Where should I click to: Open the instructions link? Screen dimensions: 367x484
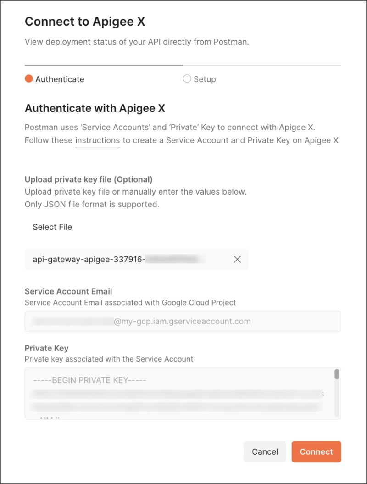coord(97,140)
